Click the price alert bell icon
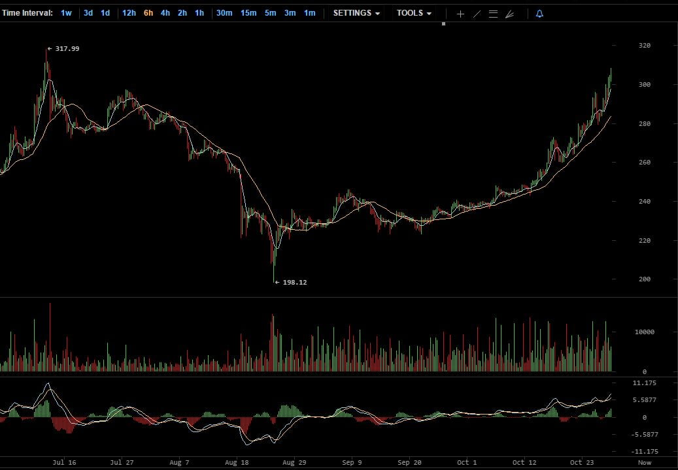 (x=539, y=14)
